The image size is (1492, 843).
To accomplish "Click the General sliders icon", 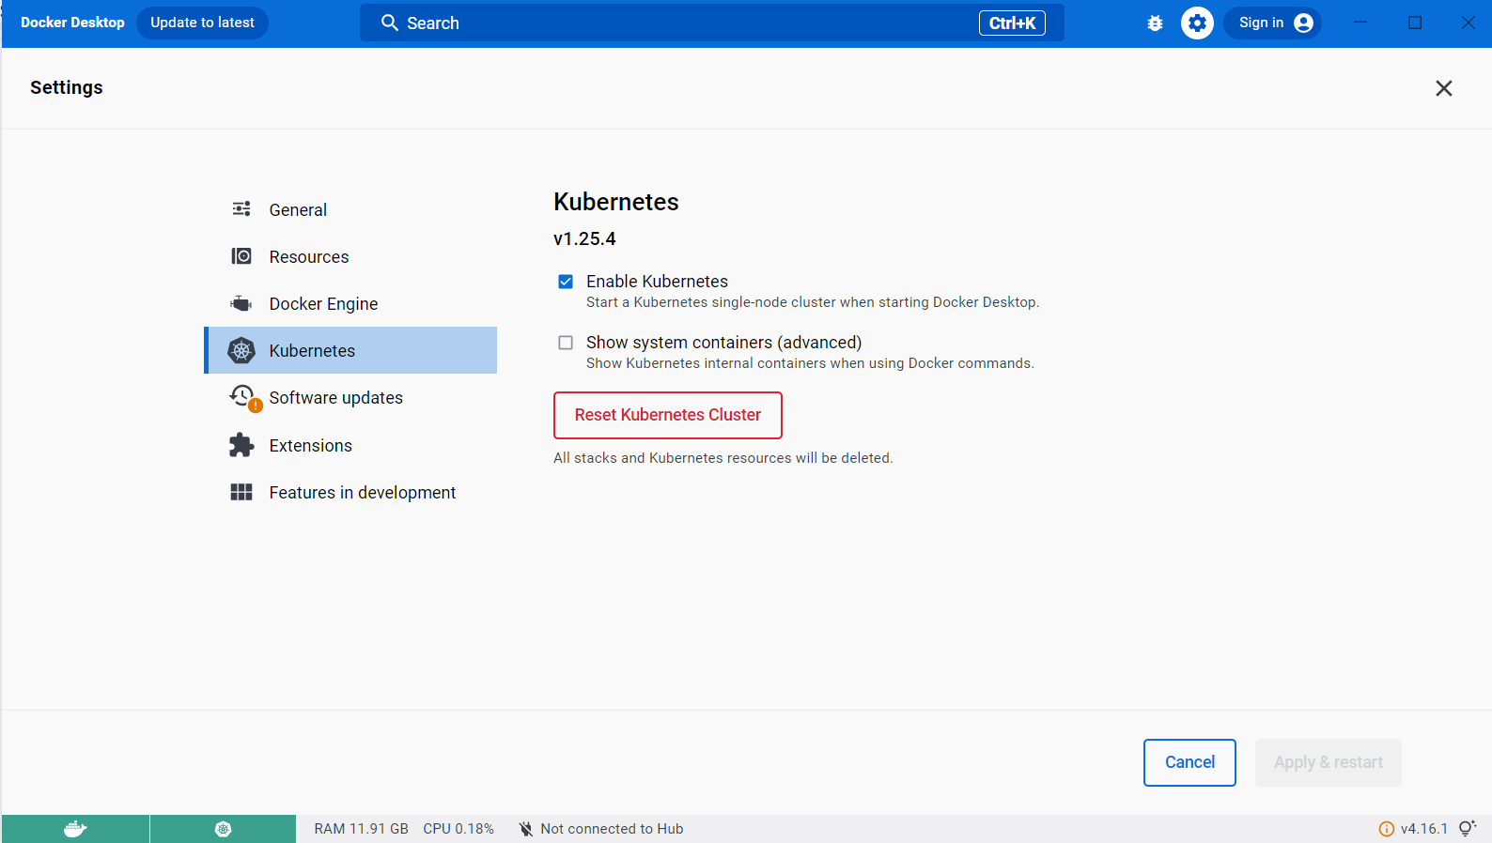I will tap(241, 209).
